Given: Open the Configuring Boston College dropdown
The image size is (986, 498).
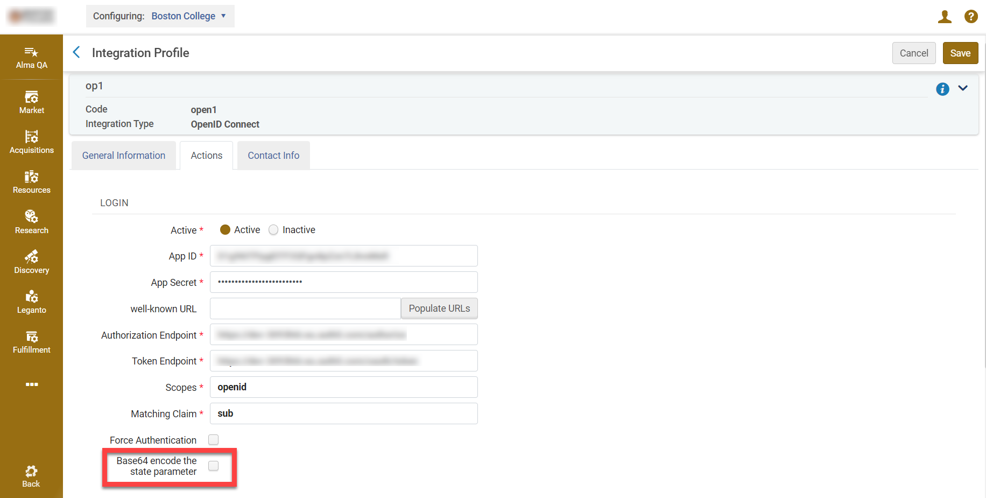Looking at the screenshot, I should pyautogui.click(x=160, y=16).
